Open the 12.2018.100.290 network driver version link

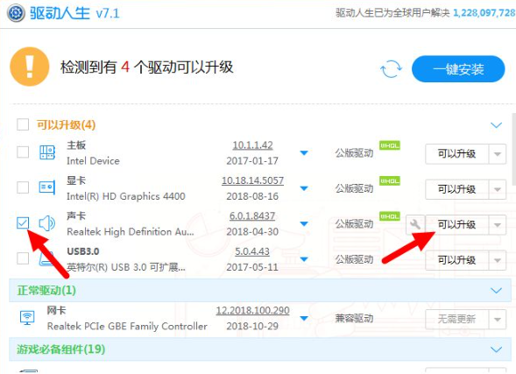coord(252,310)
